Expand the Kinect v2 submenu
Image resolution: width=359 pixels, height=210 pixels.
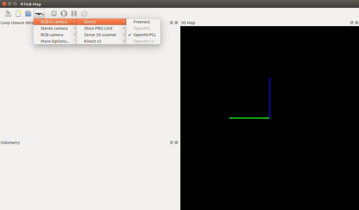102,41
